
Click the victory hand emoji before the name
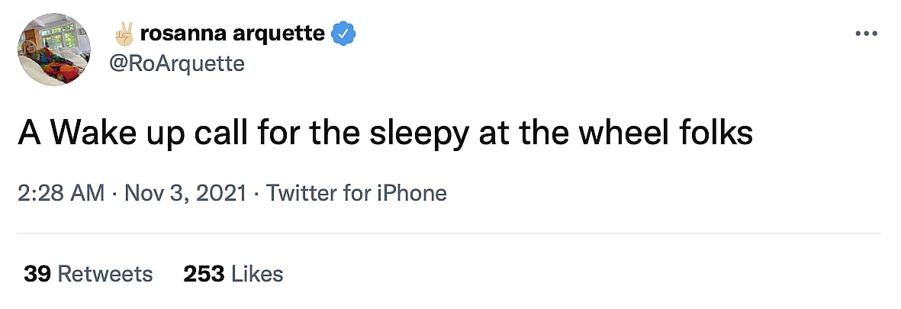pos(124,34)
